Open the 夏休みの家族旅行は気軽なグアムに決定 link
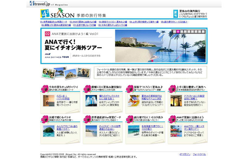 pyautogui.click(x=152, y=97)
